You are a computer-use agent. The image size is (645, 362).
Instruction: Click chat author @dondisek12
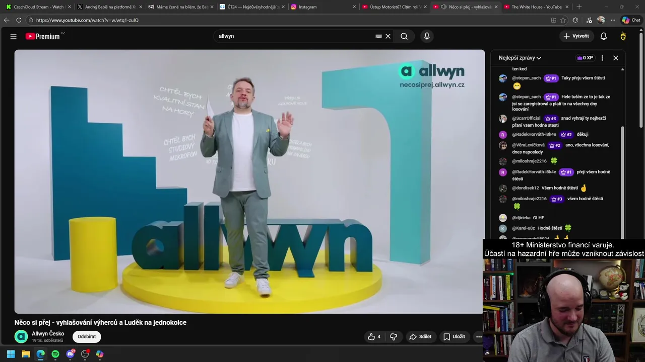[x=525, y=188]
